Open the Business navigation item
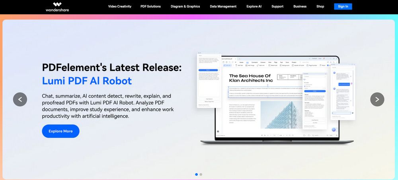Viewport: 398px width, 180px height. click(x=300, y=6)
